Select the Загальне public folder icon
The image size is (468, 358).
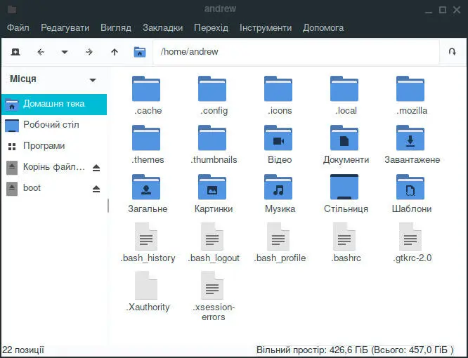point(146,187)
